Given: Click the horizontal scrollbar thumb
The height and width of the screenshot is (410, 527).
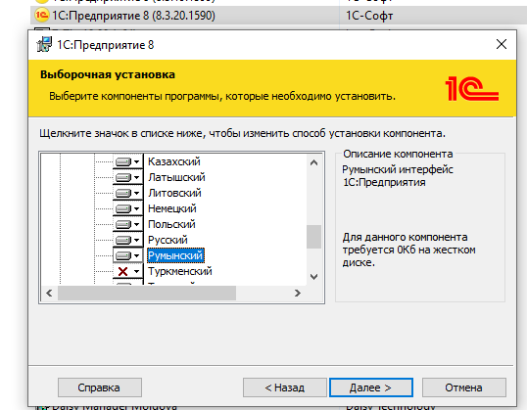Looking at the screenshot, I should click(x=147, y=294).
